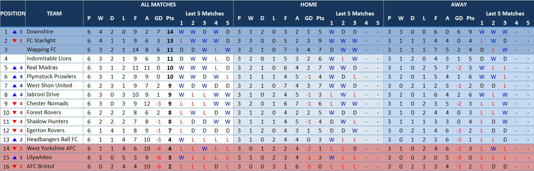534x171 pixels.
Task: Click Plymstock Prowlers team name
Action: [x=51, y=77]
